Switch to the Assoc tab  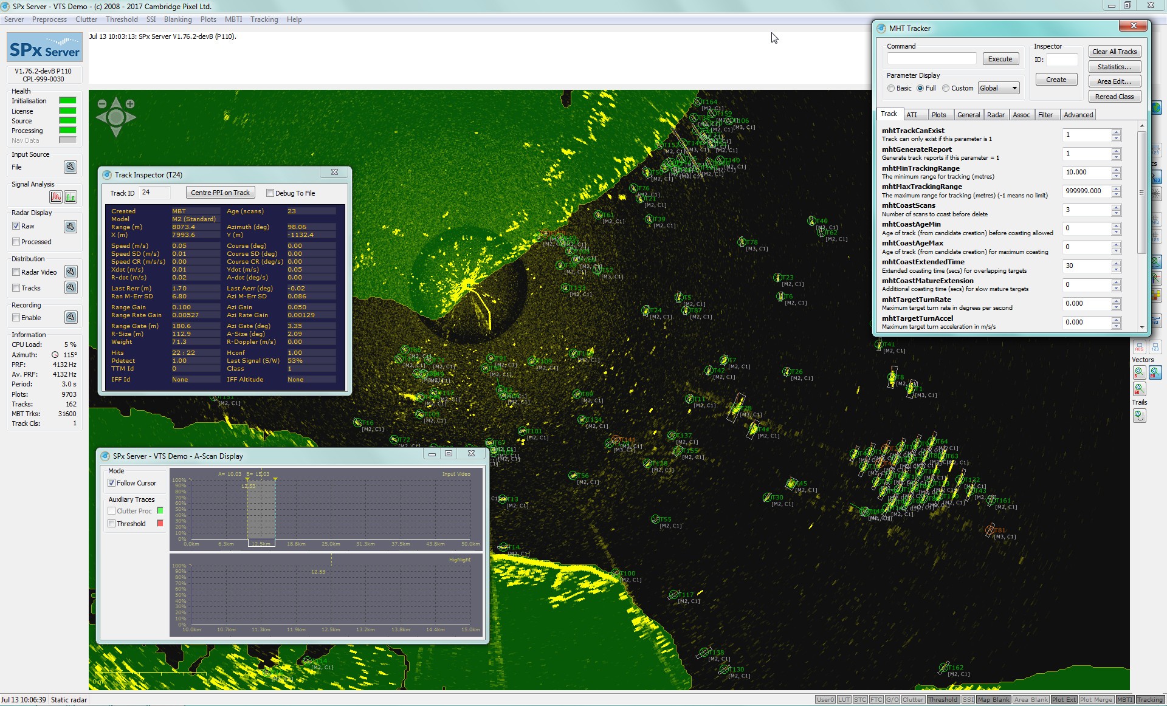pyautogui.click(x=1021, y=115)
